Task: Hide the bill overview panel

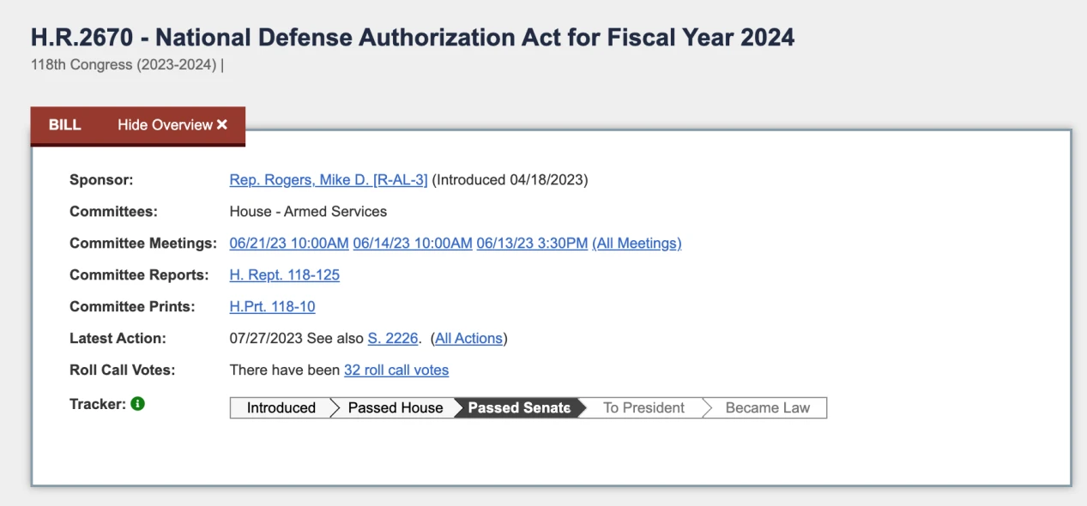Action: click(172, 125)
